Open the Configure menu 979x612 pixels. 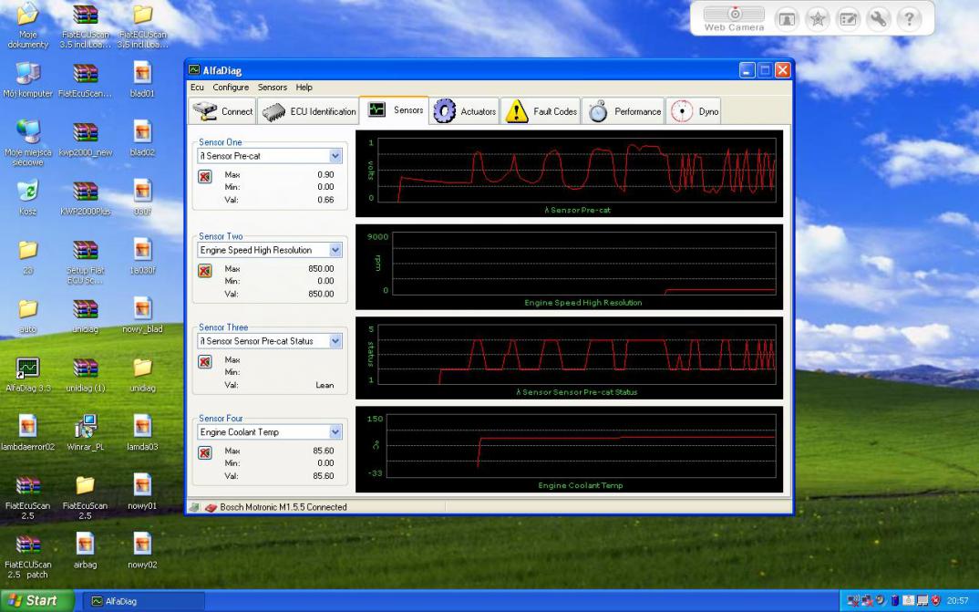point(231,88)
